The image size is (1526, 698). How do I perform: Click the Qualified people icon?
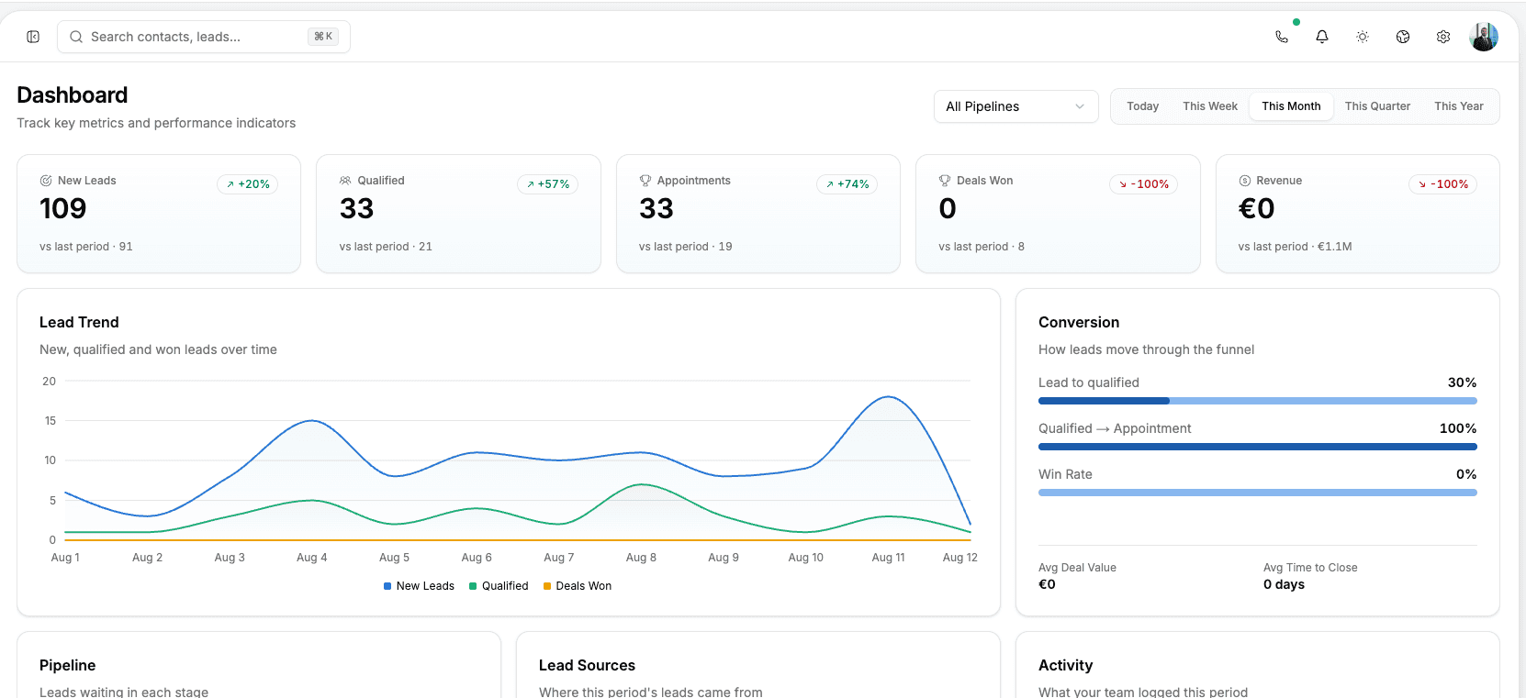(x=345, y=181)
